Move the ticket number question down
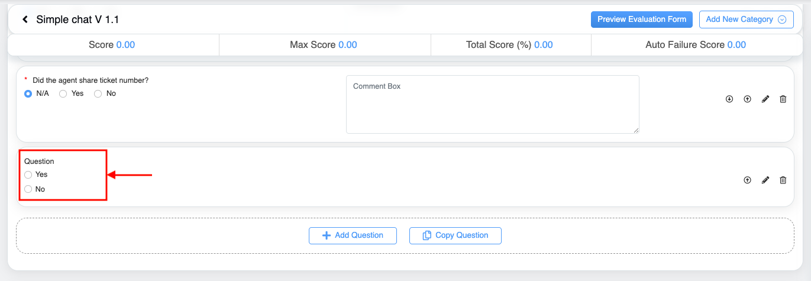 point(729,99)
